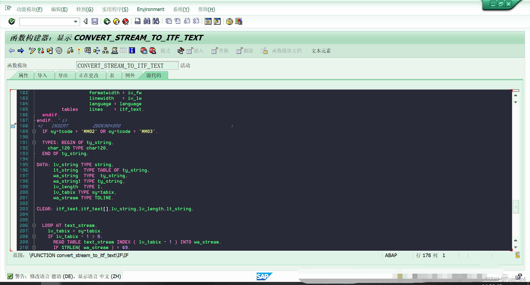
Task: Click the red Cancel icon
Action: (x=126, y=21)
